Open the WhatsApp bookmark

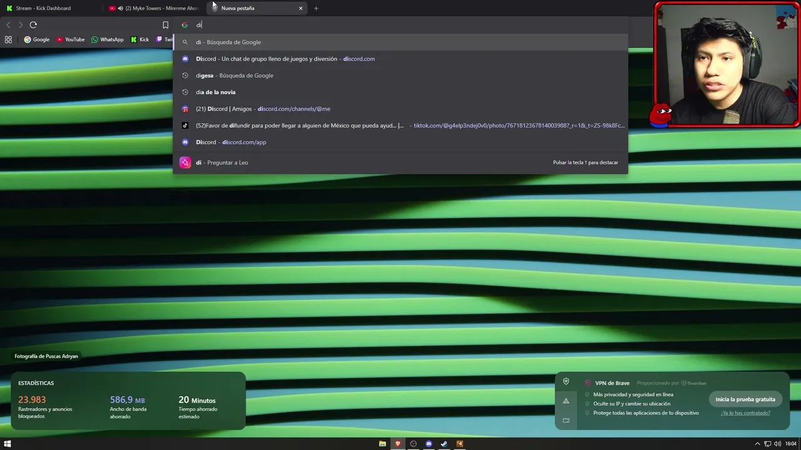(x=108, y=39)
